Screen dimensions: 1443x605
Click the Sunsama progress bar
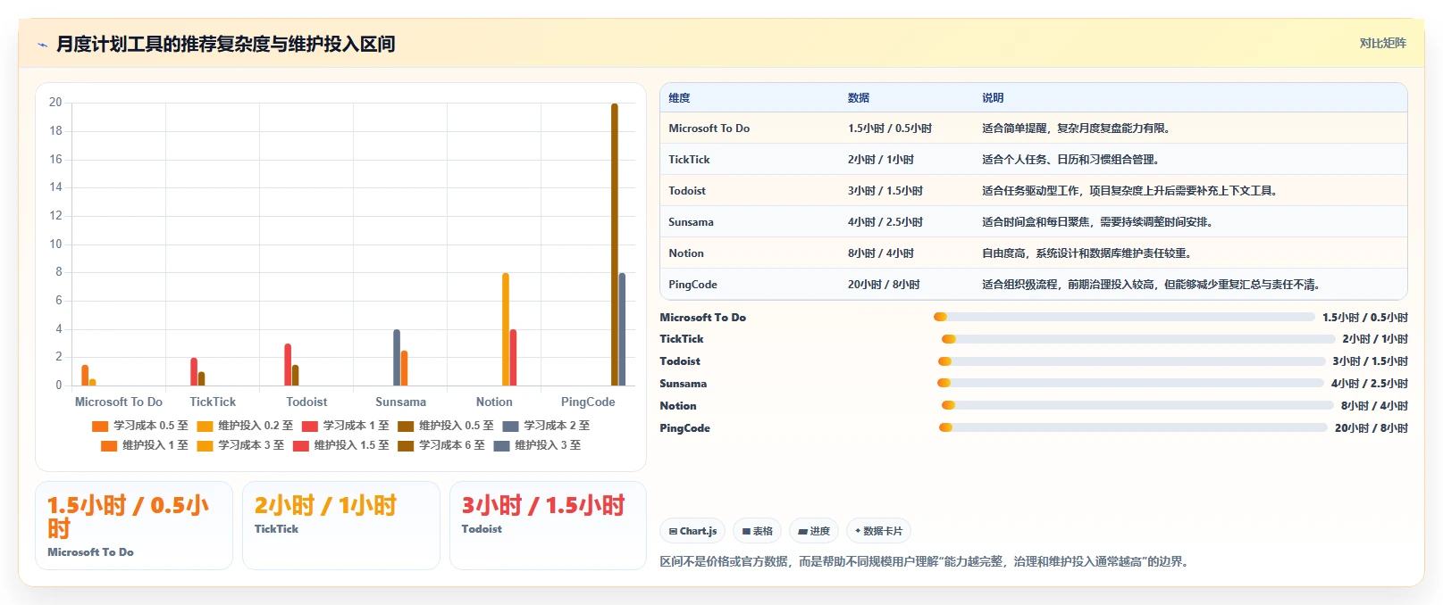[1130, 383]
